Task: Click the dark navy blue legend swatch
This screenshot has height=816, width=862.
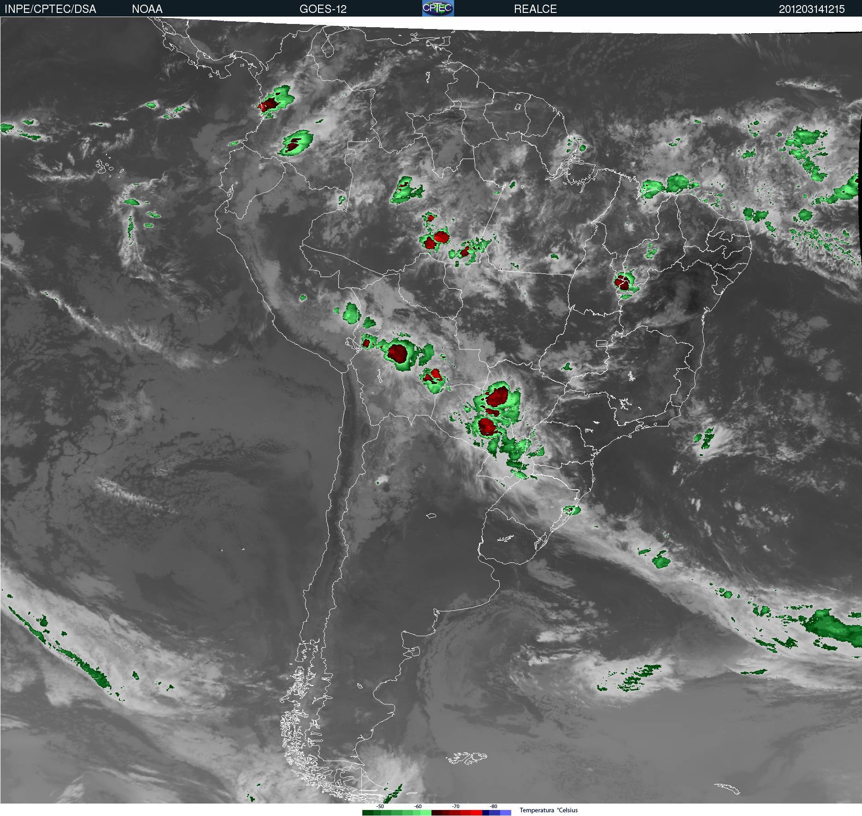Action: [x=485, y=813]
